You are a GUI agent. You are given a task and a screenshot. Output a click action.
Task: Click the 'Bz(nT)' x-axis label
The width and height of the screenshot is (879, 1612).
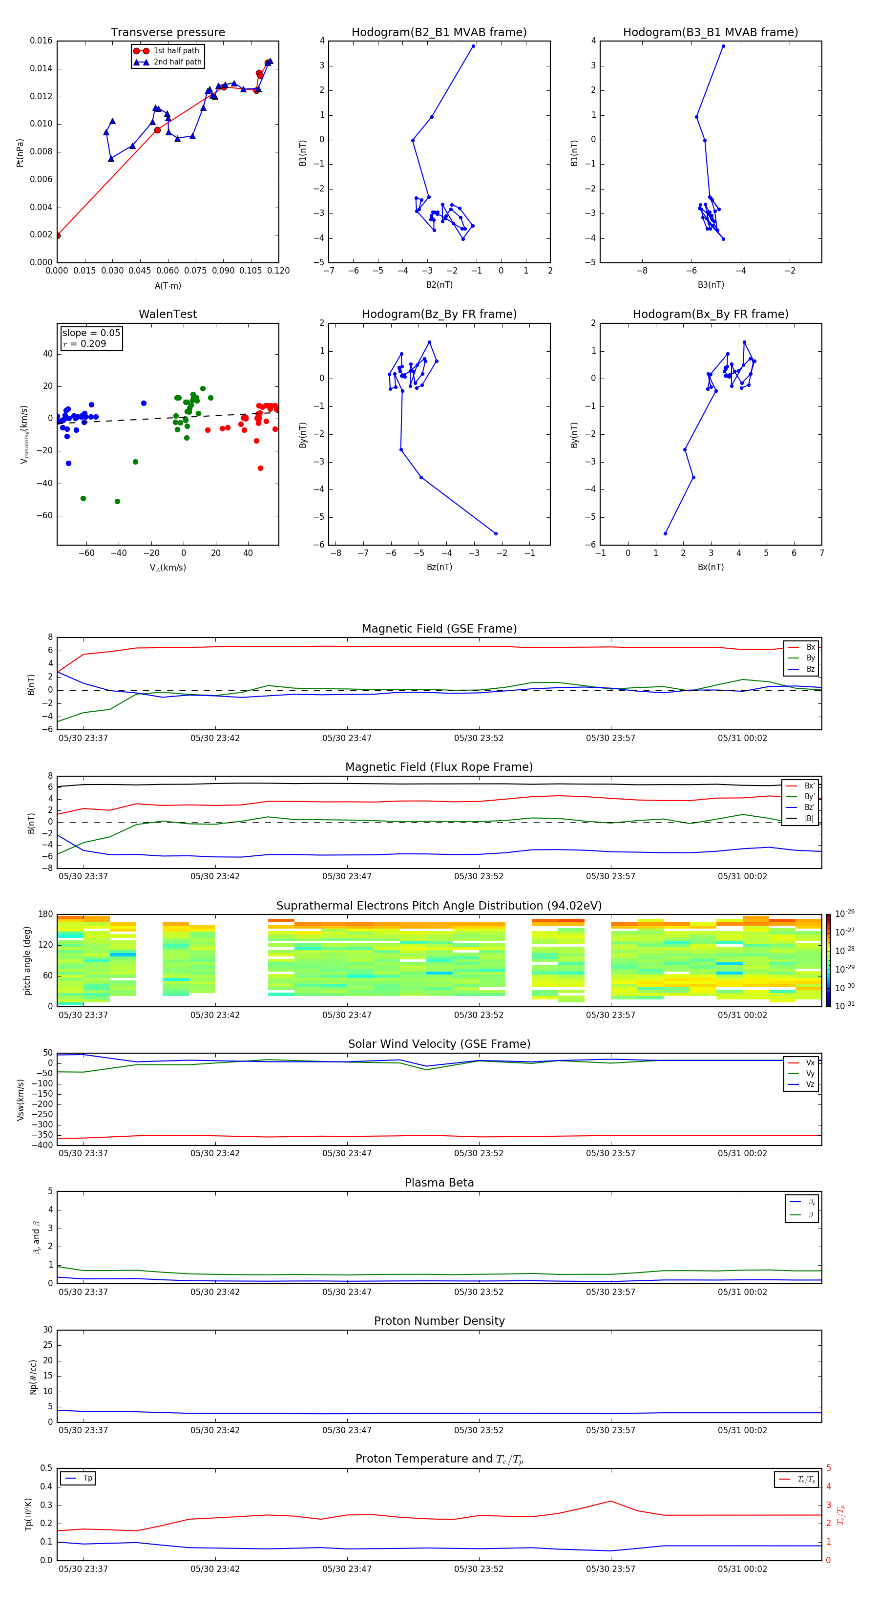coord(439,567)
